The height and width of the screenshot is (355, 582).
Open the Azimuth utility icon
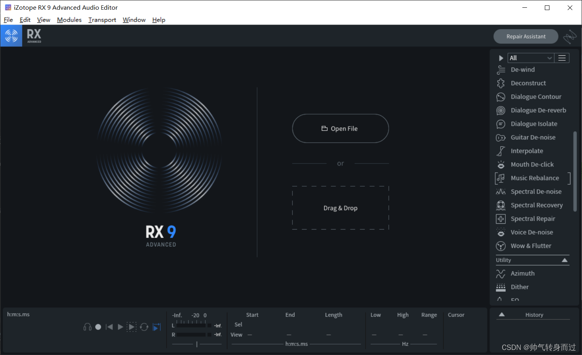point(501,274)
